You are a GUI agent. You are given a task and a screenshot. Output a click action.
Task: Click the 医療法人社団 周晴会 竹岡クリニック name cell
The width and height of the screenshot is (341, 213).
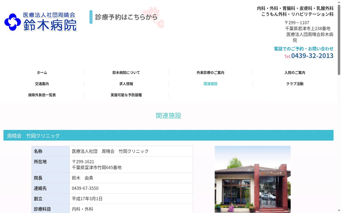pos(131,151)
